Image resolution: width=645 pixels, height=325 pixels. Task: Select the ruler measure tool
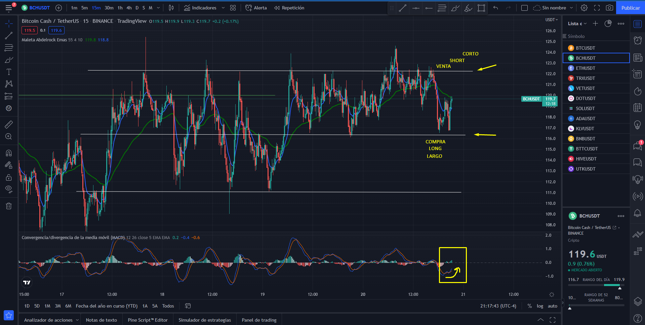(x=9, y=125)
